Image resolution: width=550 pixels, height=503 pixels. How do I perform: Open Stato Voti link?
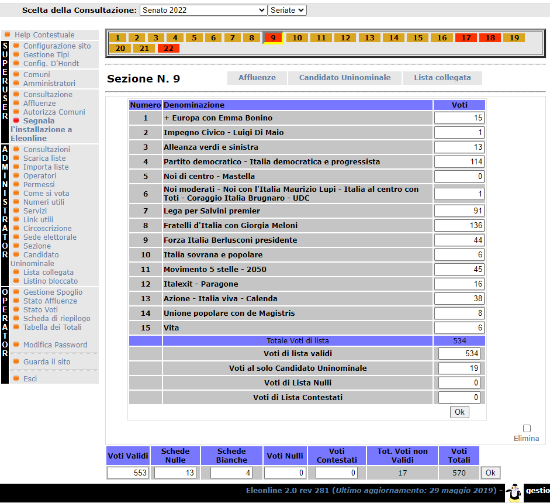click(40, 310)
